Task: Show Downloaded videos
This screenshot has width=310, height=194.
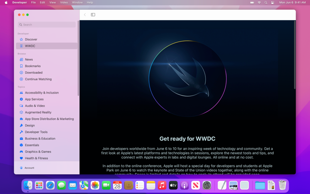Action: (33, 72)
